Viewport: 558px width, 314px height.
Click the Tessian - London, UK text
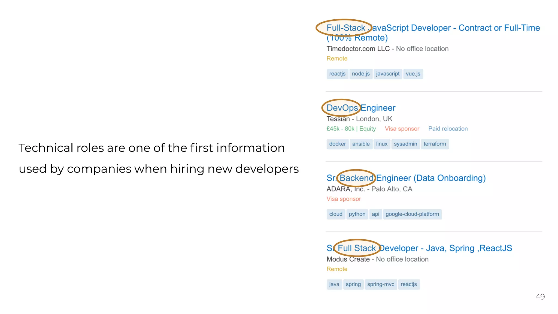point(359,119)
